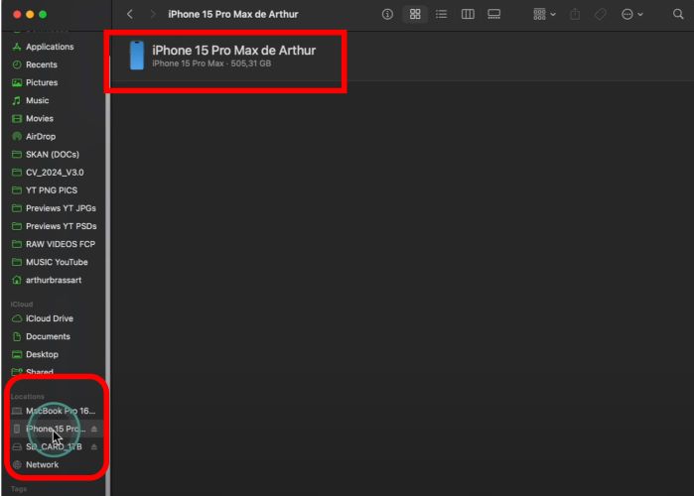Image resolution: width=694 pixels, height=496 pixels.
Task: Select SD_CARD_1TB location
Action: [54, 447]
